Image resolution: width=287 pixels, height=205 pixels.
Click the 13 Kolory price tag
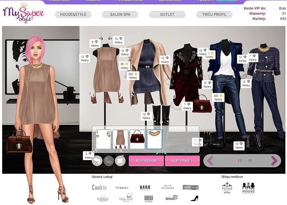point(119,40)
